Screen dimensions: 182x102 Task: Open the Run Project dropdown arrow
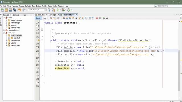pyautogui.click(x=60, y=10)
